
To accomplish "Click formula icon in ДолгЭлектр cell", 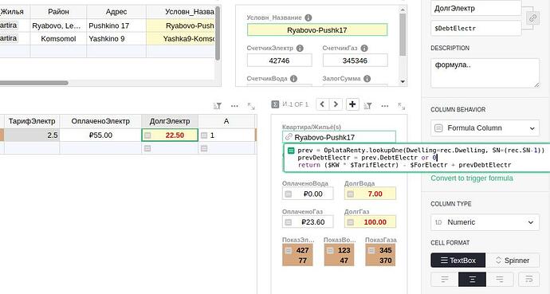I will tap(147, 135).
